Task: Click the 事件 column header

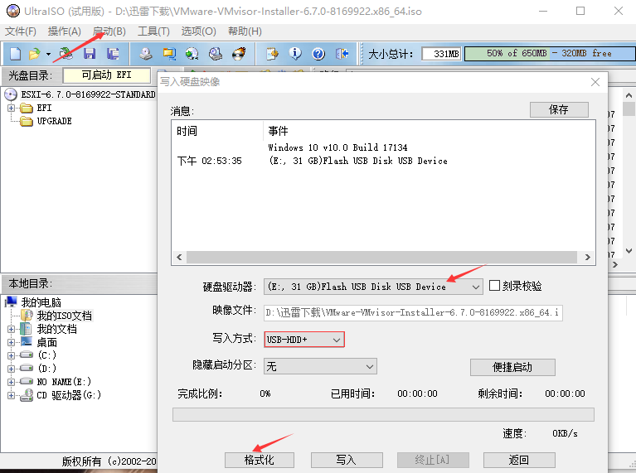Action: (279, 131)
